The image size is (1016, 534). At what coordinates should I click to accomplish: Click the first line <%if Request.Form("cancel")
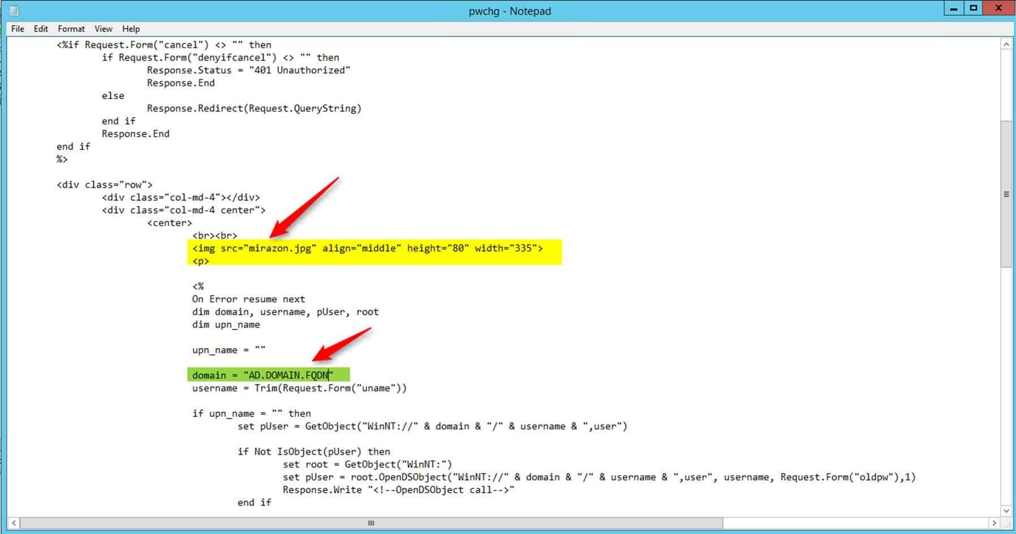pos(163,45)
